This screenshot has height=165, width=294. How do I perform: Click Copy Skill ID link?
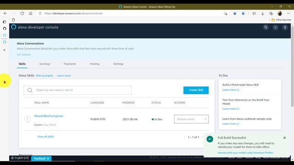click(x=50, y=125)
